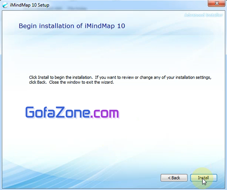227x190 pixels.
Task: Click the iMindMap logo in title bar
Action: click(5, 5)
